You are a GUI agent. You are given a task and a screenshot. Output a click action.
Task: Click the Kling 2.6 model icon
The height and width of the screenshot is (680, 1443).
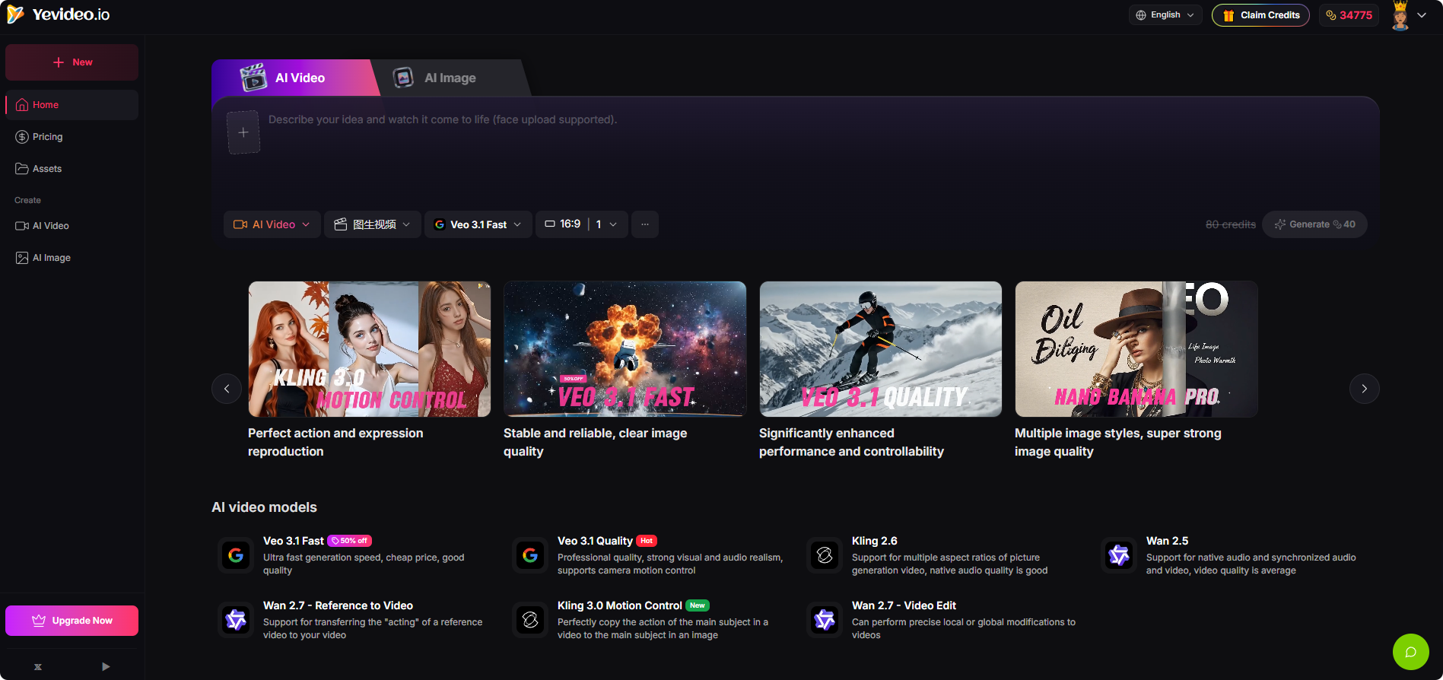click(825, 555)
